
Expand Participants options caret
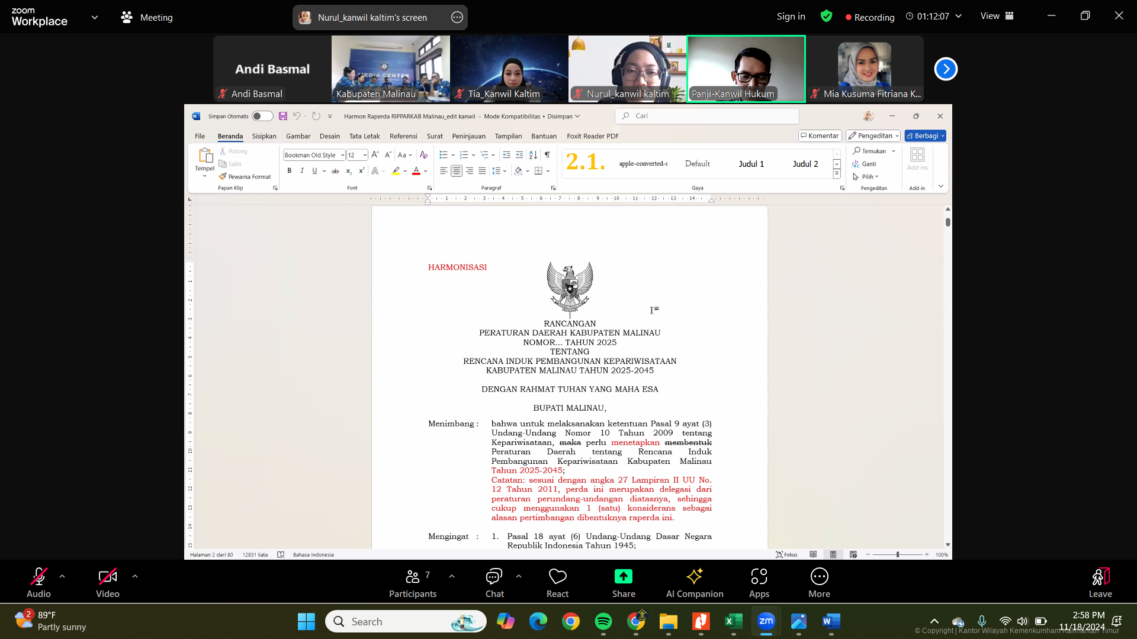[452, 576]
